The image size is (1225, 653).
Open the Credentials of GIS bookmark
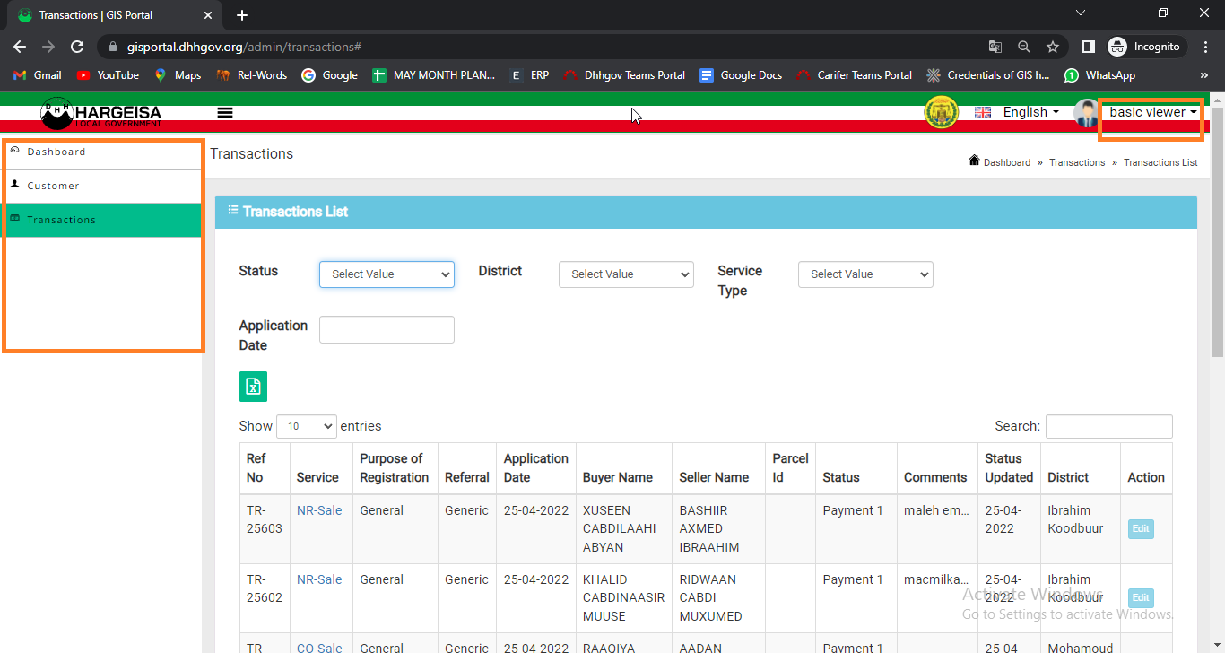tap(988, 75)
